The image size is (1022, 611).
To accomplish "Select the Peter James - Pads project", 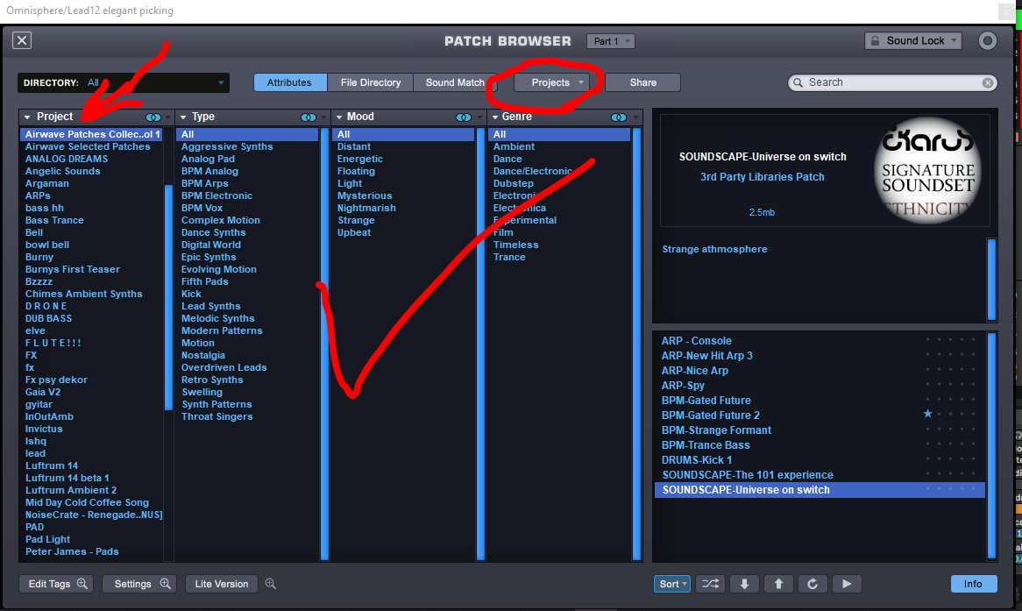I will (x=72, y=551).
